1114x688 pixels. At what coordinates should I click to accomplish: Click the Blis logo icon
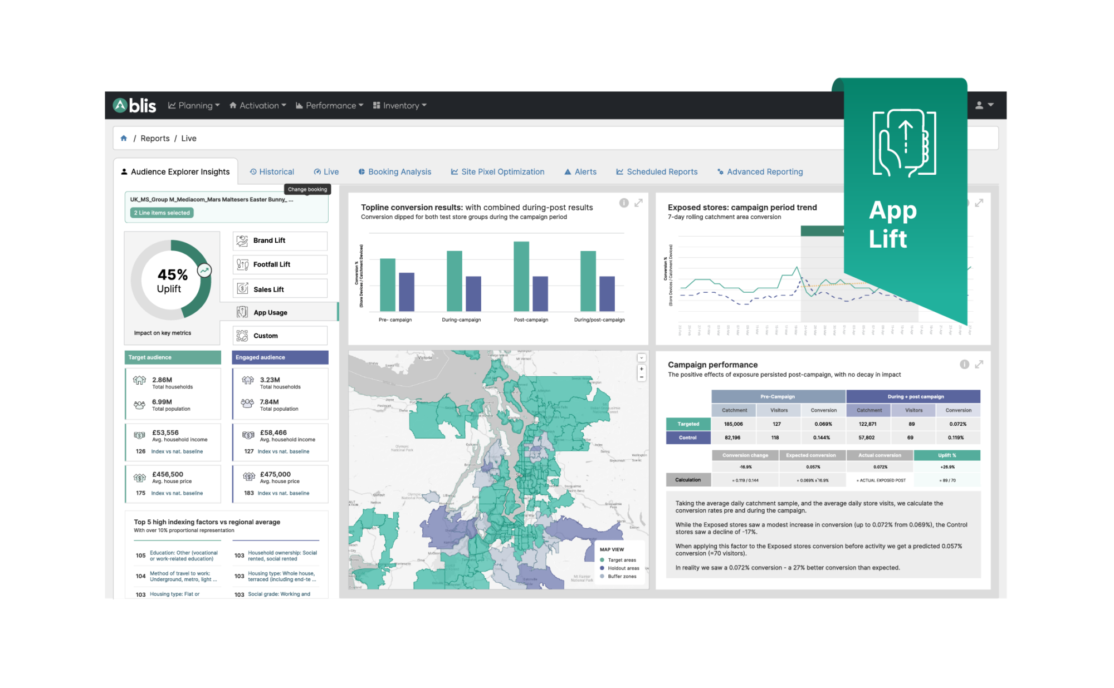120,105
